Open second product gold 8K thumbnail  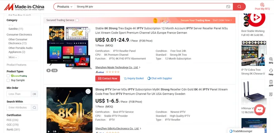coord(69,110)
